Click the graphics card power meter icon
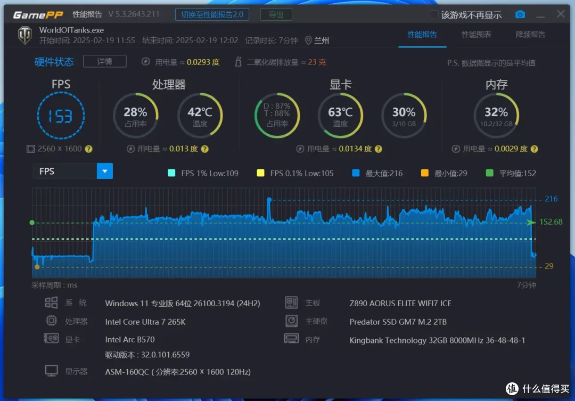This screenshot has width=575, height=401. click(300, 149)
